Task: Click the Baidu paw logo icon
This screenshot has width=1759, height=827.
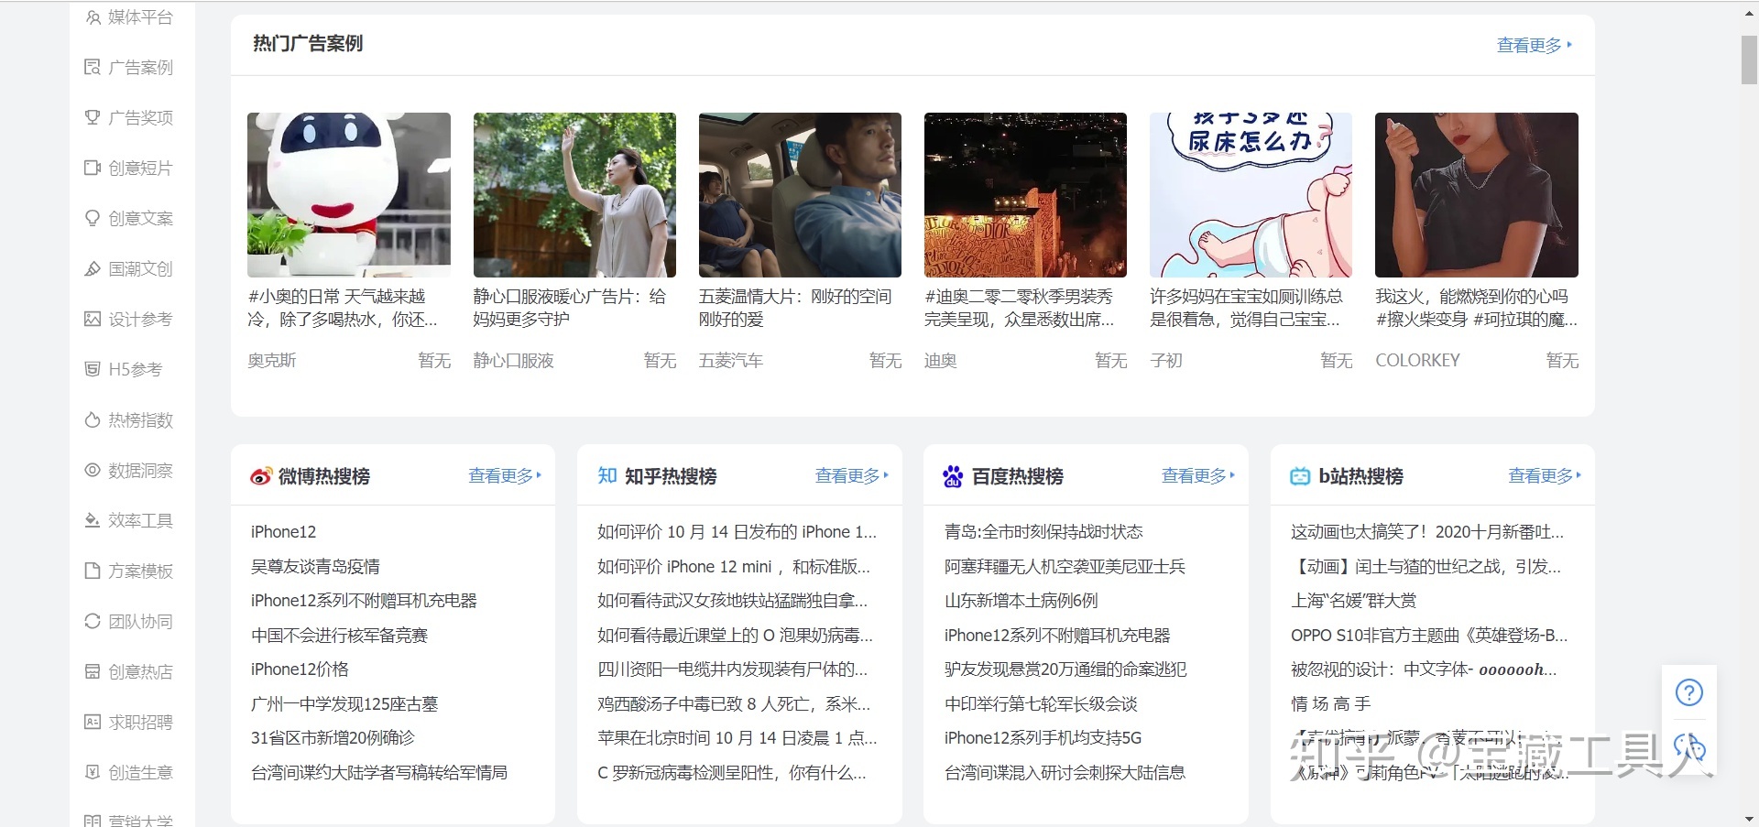Action: (953, 476)
